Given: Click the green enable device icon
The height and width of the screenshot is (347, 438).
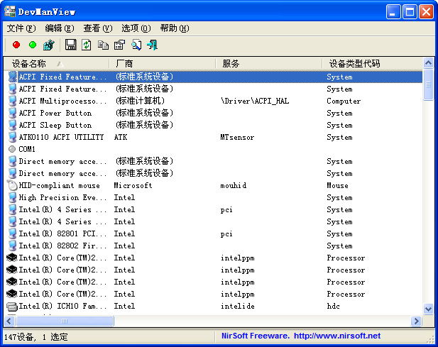Looking at the screenshot, I should pos(32,45).
